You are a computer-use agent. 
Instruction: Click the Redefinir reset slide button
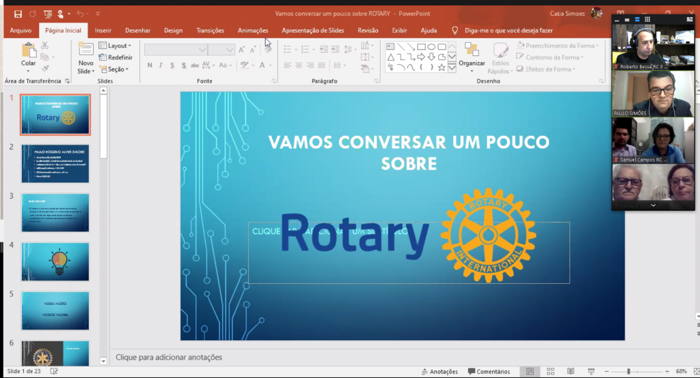click(x=119, y=57)
